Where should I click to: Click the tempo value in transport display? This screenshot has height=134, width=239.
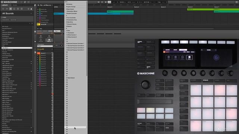click(x=121, y=2)
